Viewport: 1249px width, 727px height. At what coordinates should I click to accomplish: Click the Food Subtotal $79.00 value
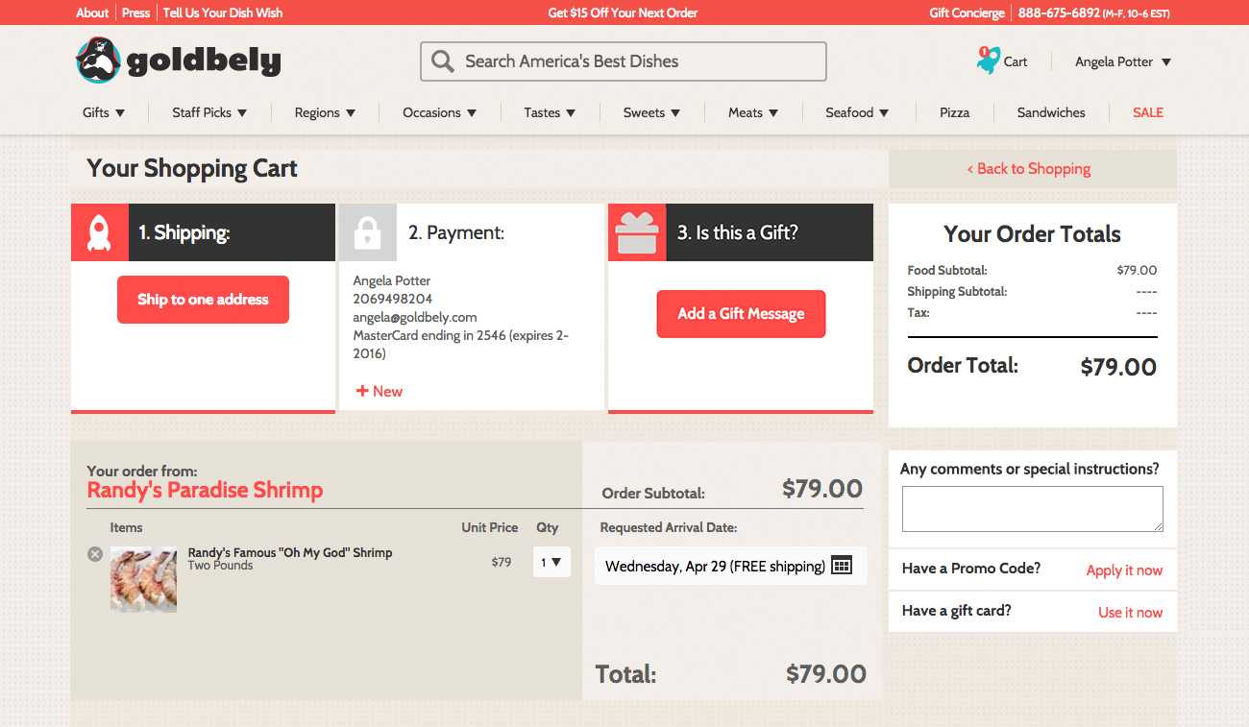pyautogui.click(x=1137, y=270)
